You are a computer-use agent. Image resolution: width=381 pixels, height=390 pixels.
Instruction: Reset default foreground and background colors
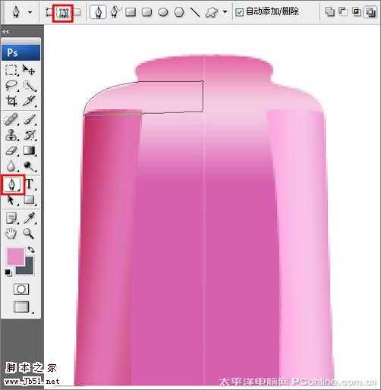(8, 272)
